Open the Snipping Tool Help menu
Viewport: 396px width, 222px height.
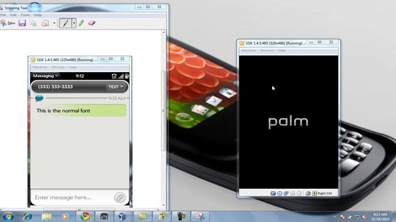(38, 15)
